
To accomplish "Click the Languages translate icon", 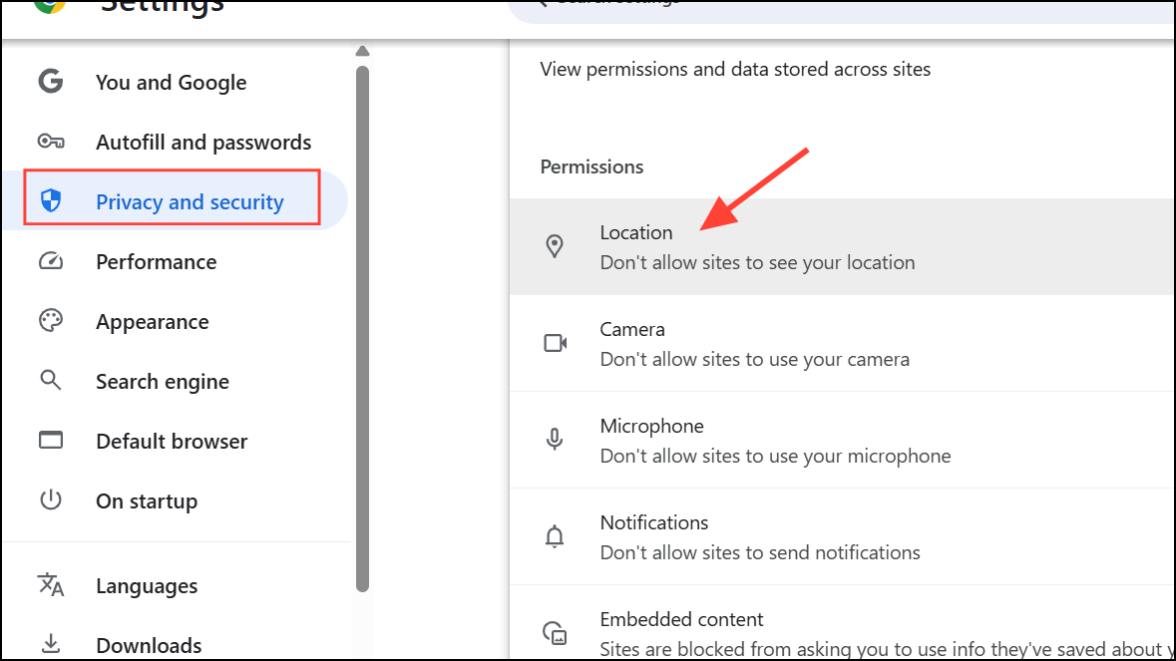I will pos(51,585).
